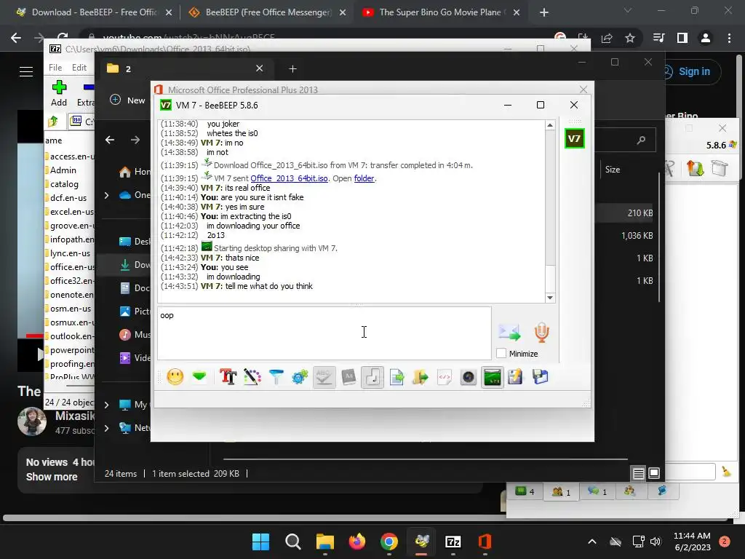
Task: Go back in File Explorer
Action: (110, 140)
